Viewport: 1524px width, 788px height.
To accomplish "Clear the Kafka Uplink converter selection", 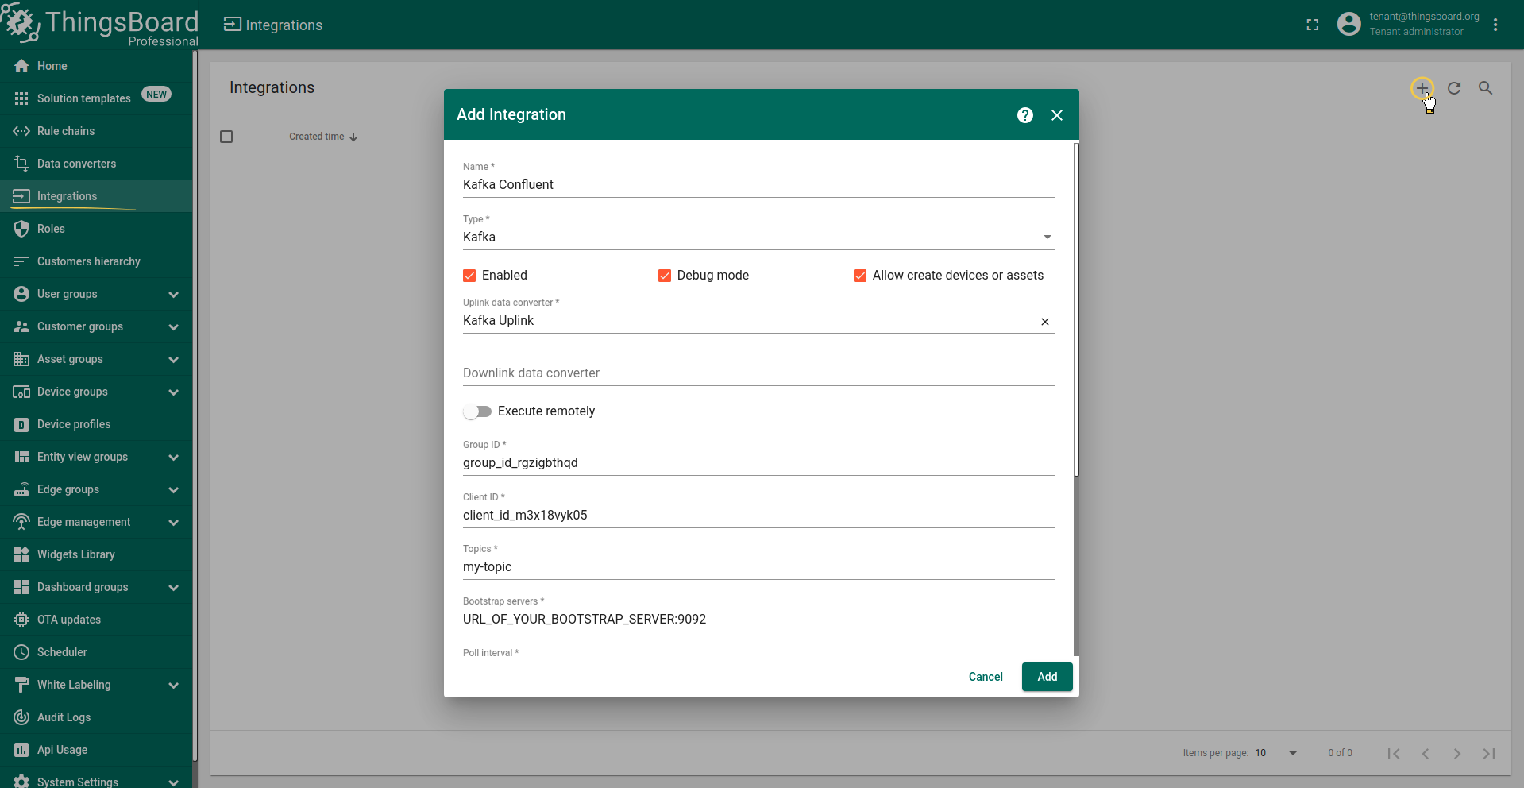I will pos(1044,322).
